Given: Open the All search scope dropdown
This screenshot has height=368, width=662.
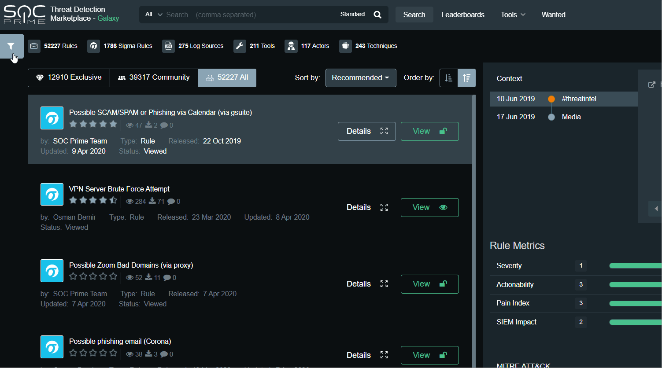Looking at the screenshot, I should coord(153,15).
